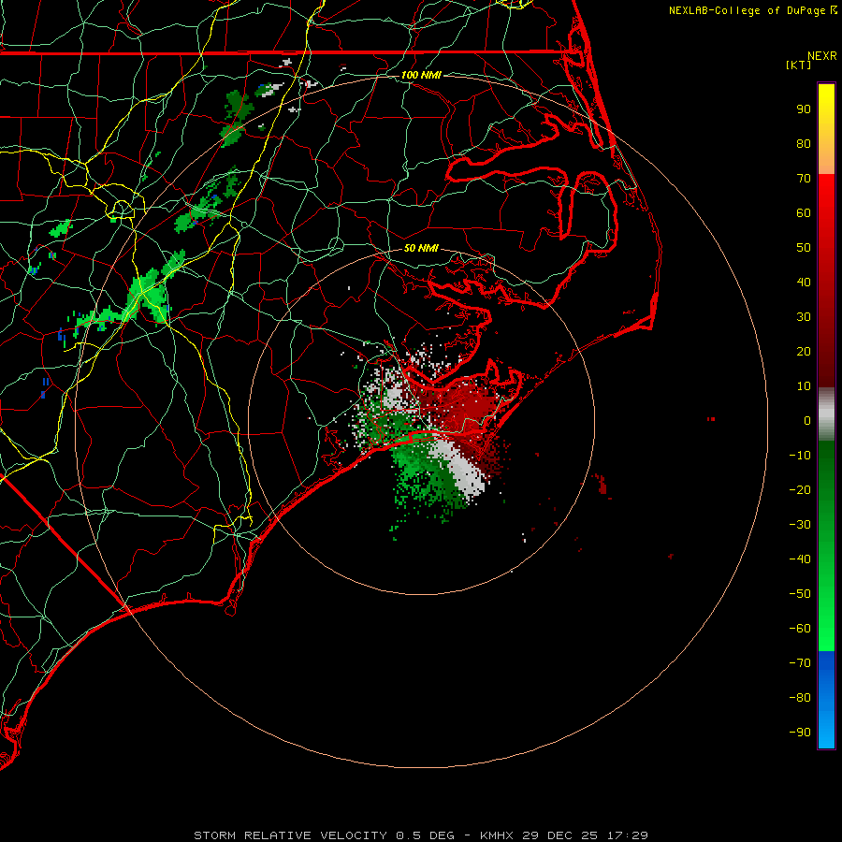Select the 100 NMI range ring label
Screen dimensions: 842x842
(x=421, y=75)
